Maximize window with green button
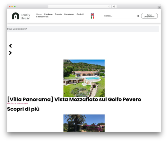The image size is (168, 142). pyautogui.click(x=15, y=7)
